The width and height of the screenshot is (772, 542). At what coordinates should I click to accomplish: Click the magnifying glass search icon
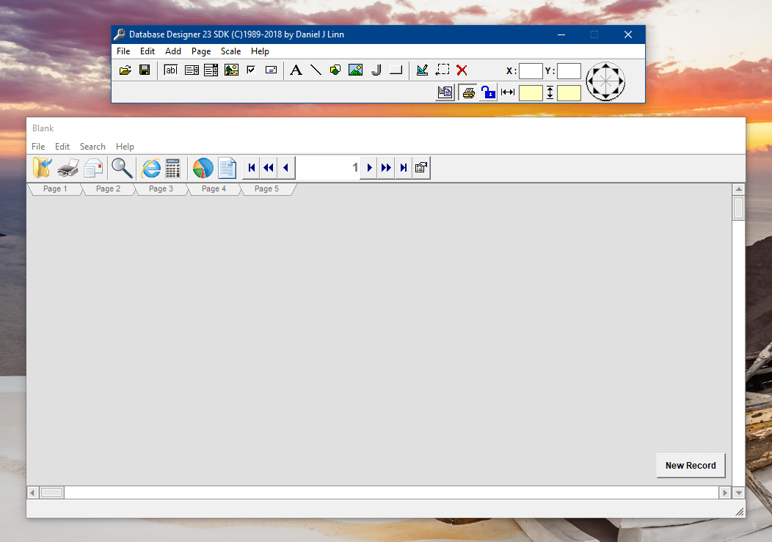[122, 168]
